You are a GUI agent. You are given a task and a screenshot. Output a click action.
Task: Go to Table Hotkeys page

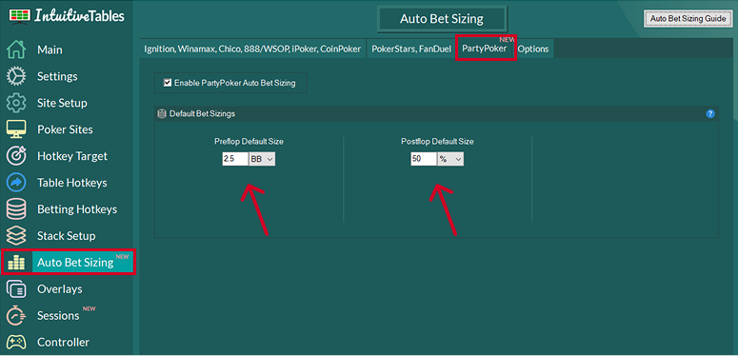[72, 183]
